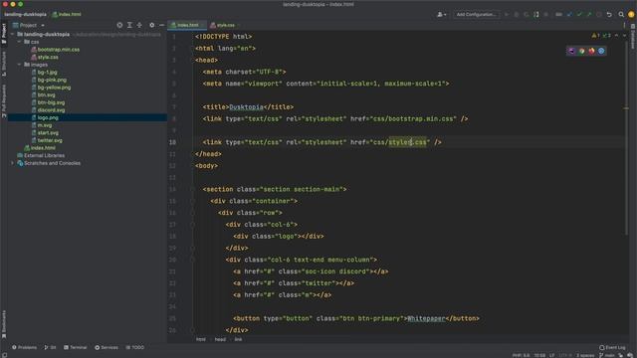Open the Services tool window
Image resolution: width=637 pixels, height=358 pixels.
pos(106,347)
